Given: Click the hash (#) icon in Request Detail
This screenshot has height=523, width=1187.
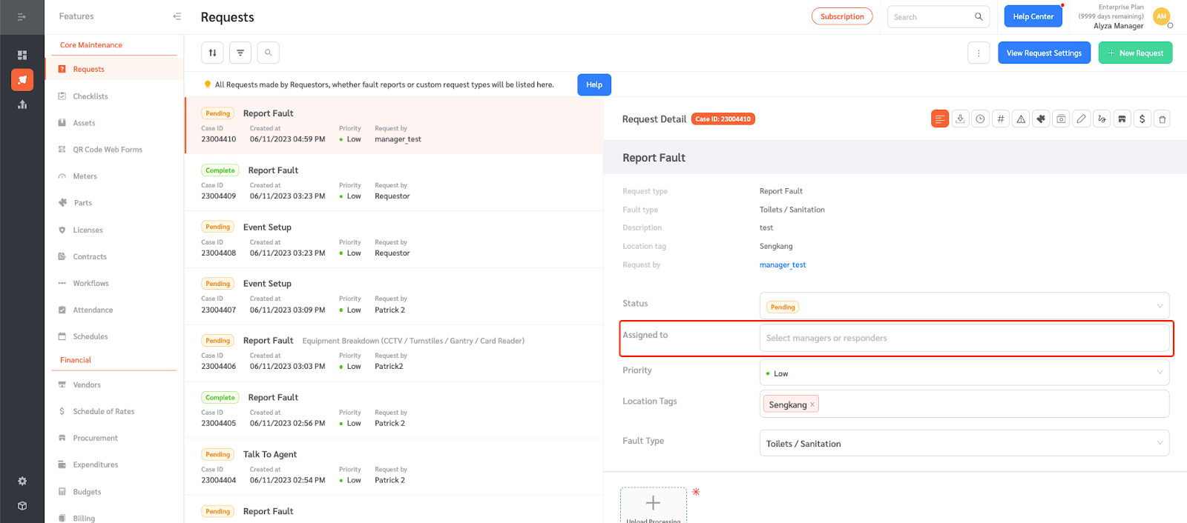Looking at the screenshot, I should 1001,119.
